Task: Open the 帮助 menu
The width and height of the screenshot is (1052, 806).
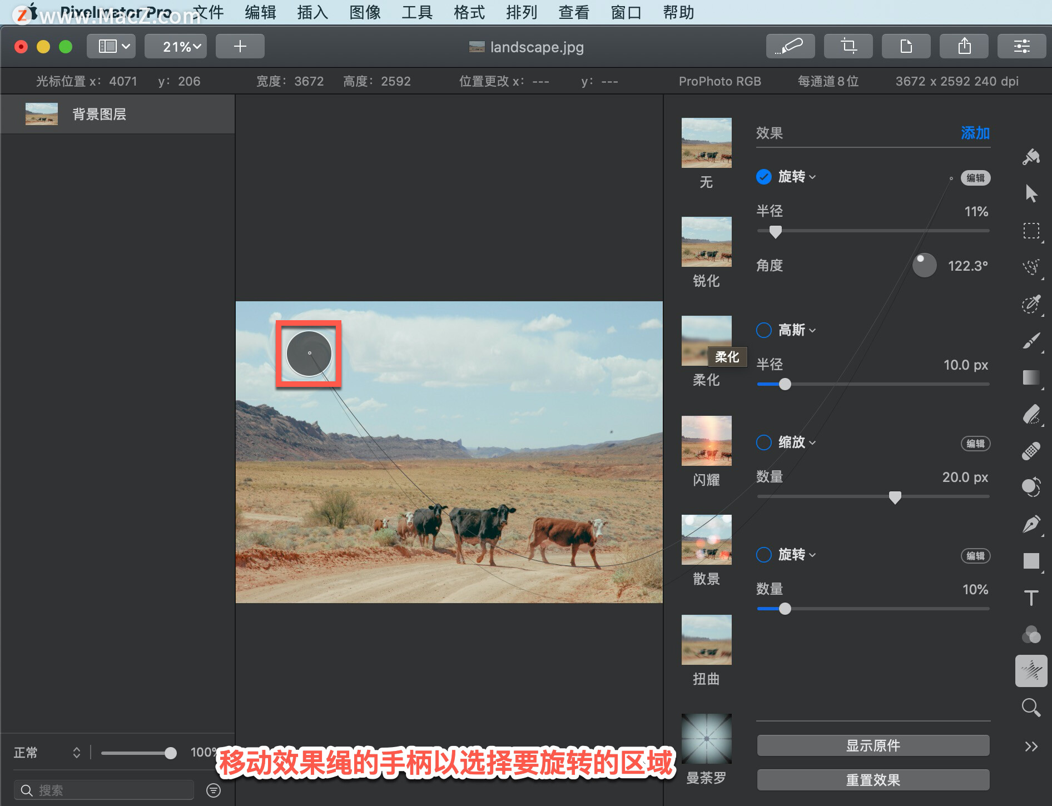Action: (x=679, y=12)
